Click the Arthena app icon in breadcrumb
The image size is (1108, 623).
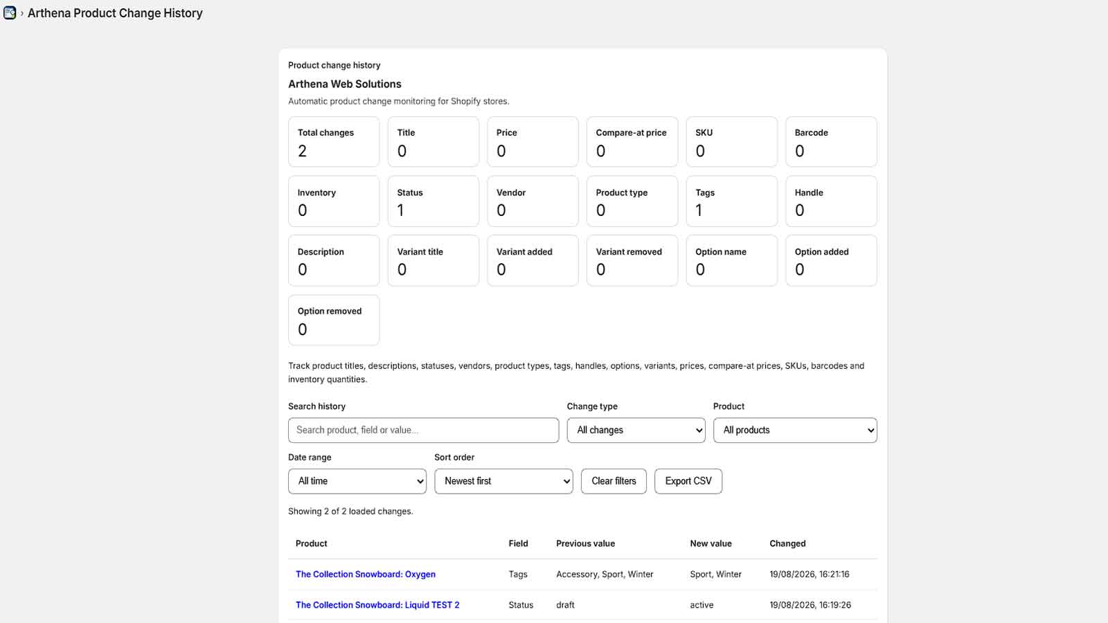tap(10, 13)
